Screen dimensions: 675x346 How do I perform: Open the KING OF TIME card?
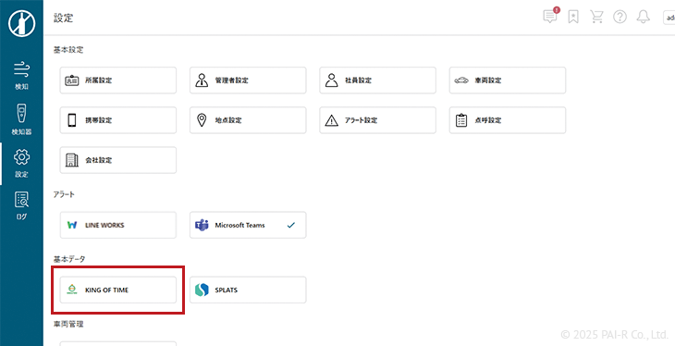coord(118,290)
